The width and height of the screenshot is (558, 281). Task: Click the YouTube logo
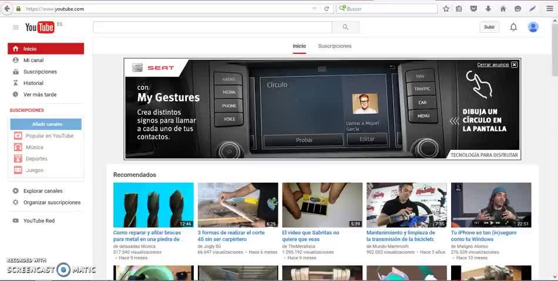click(40, 28)
